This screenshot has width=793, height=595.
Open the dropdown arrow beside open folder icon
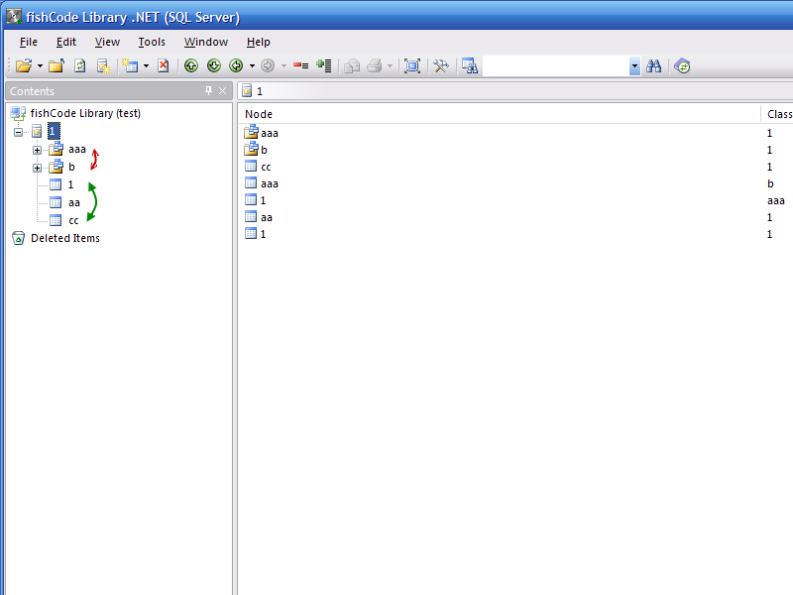pyautogui.click(x=40, y=65)
